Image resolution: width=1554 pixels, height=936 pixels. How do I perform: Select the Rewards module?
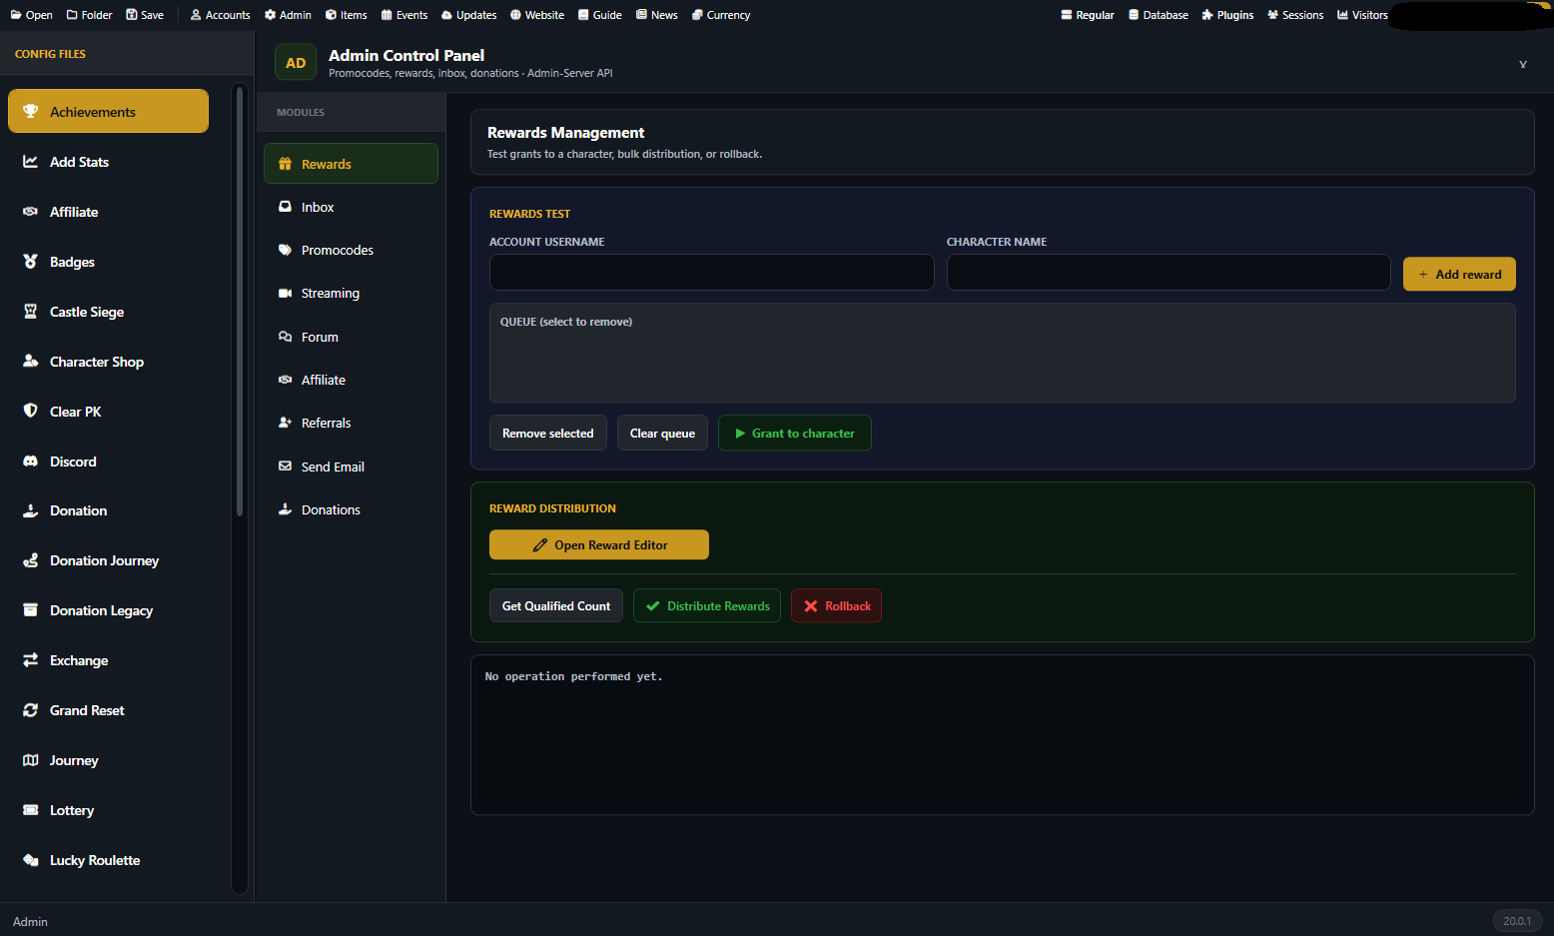point(351,164)
